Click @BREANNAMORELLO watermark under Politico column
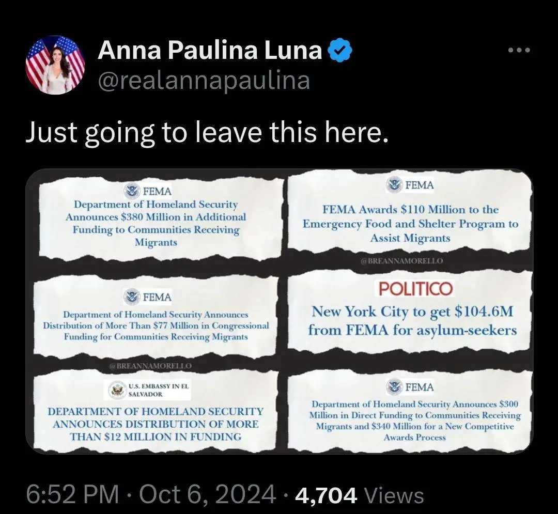Viewport: 558px width, 514px height. click(x=402, y=261)
